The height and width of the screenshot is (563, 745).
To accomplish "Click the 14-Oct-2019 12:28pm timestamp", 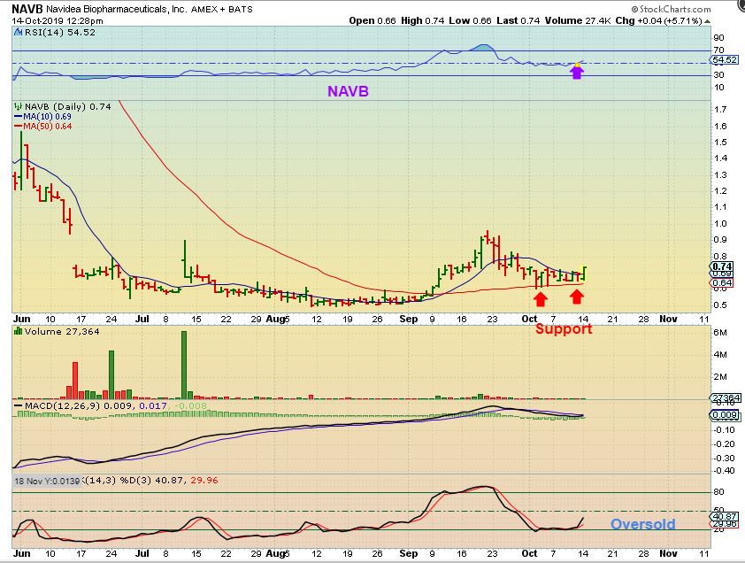I will coord(58,21).
